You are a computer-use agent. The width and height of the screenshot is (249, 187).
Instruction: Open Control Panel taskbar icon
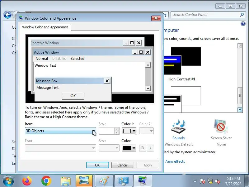point(124,181)
